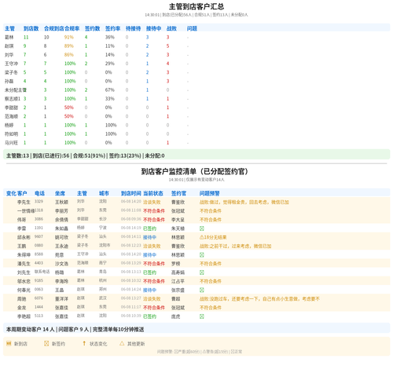Click the 符如明 supervisor name
393x369 pixels.
[x=11, y=134]
